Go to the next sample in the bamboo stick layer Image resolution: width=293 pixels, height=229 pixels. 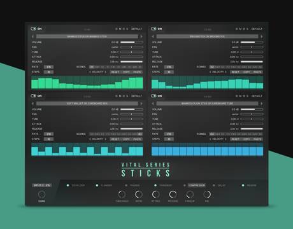coord(141,36)
